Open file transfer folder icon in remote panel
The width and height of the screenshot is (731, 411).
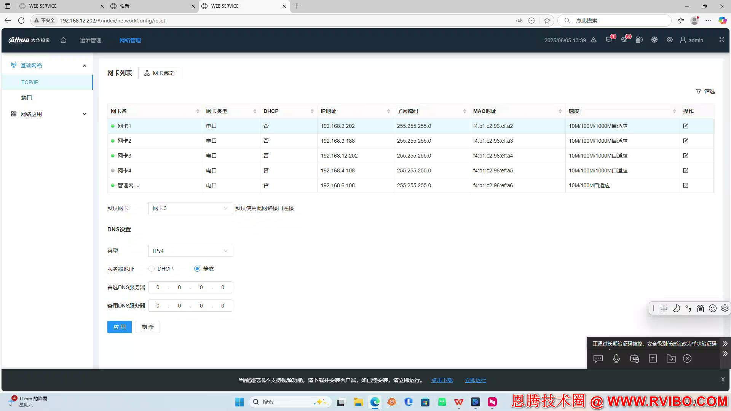(671, 358)
